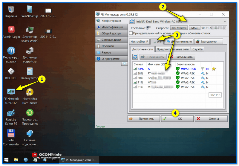The height and width of the screenshot is (166, 239).
Task: Click the Windows Start button
Action: [6, 160]
